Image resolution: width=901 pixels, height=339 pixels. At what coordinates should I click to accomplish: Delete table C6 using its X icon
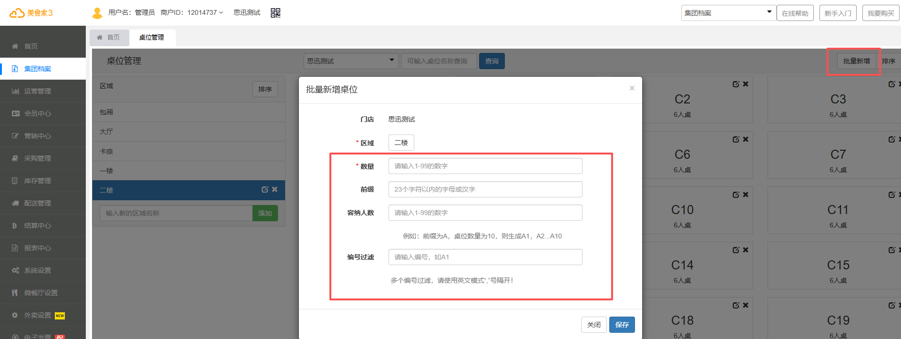[x=746, y=139]
